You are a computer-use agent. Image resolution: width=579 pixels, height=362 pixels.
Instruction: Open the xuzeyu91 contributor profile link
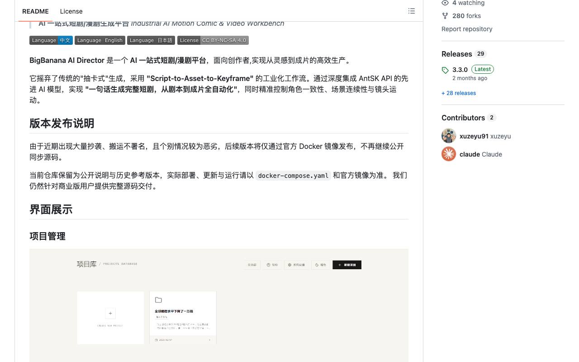pos(474,136)
